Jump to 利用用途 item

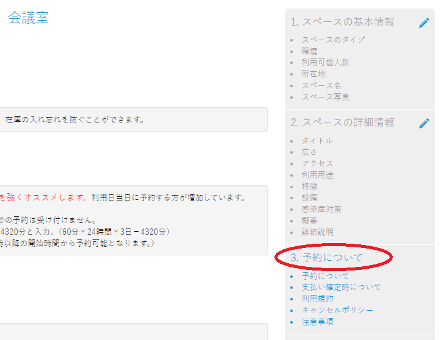(x=317, y=175)
